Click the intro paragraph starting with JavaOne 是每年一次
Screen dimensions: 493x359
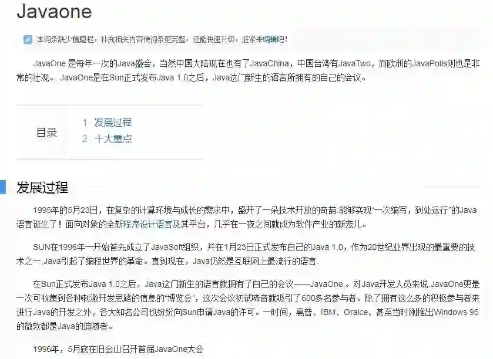pyautogui.click(x=248, y=70)
